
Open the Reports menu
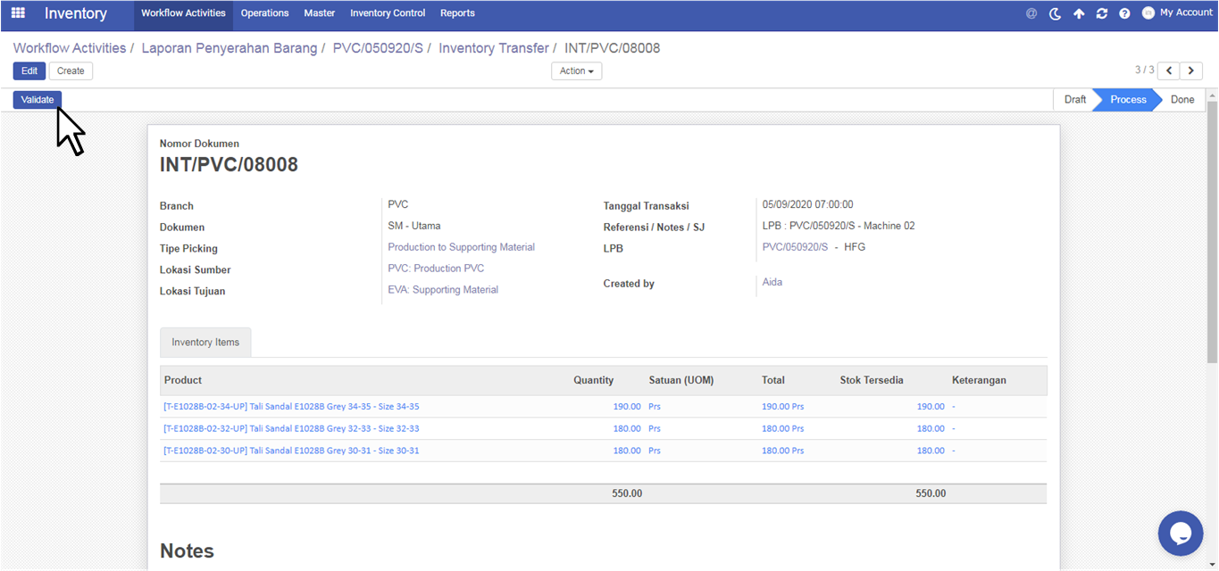point(457,13)
